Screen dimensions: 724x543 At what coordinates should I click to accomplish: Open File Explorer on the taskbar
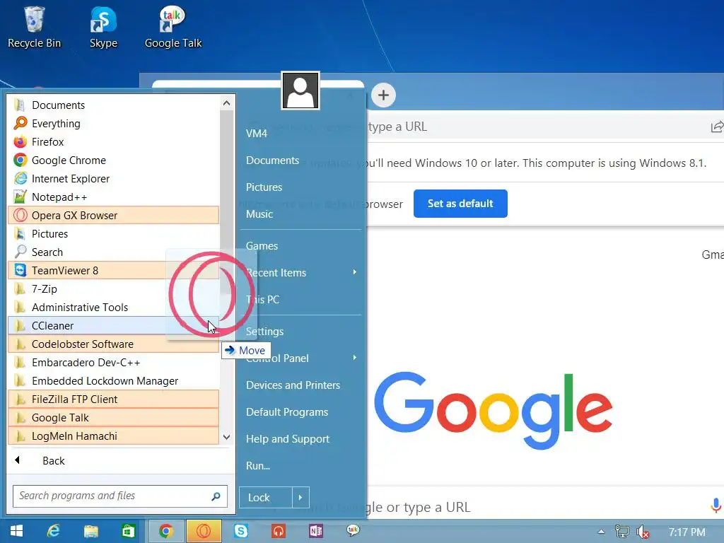91,531
